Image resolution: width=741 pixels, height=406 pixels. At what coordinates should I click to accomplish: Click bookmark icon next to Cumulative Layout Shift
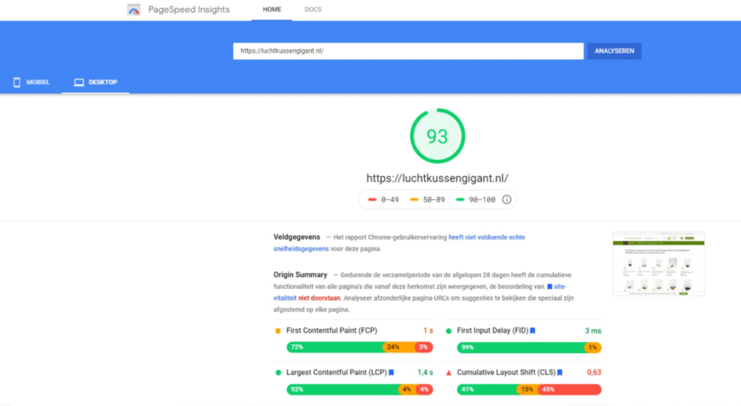[560, 373]
